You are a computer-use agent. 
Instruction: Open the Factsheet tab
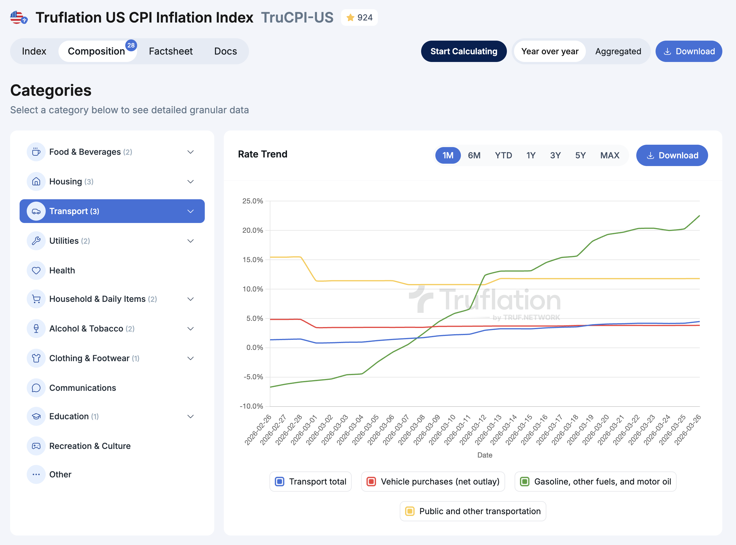(x=170, y=52)
